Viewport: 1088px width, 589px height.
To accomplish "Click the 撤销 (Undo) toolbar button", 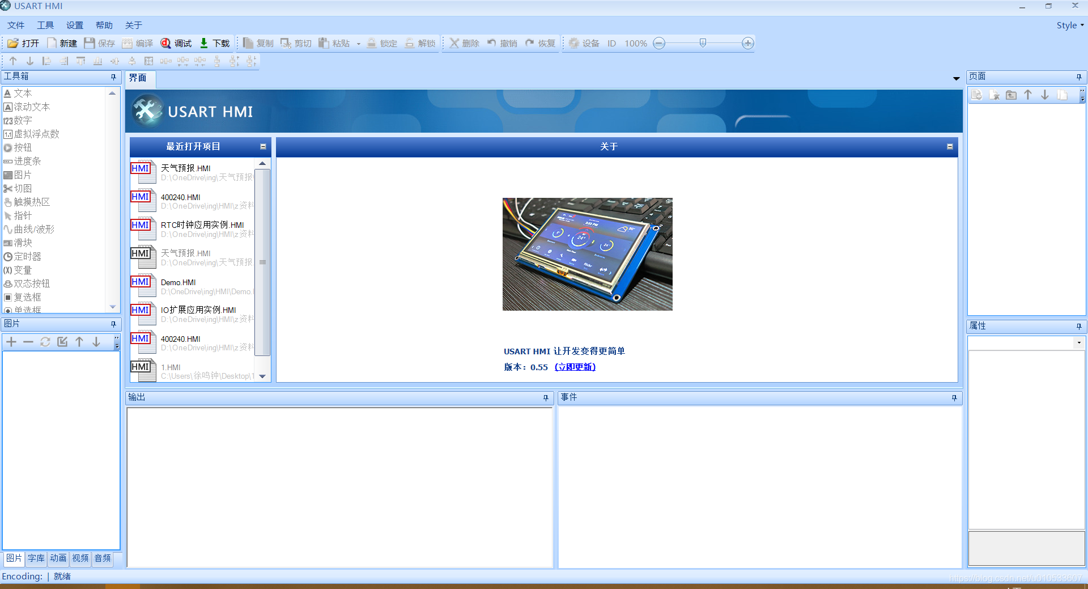I will (502, 43).
